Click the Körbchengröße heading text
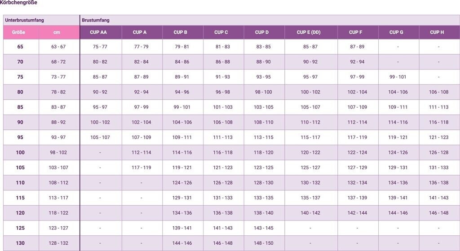 (18, 3)
